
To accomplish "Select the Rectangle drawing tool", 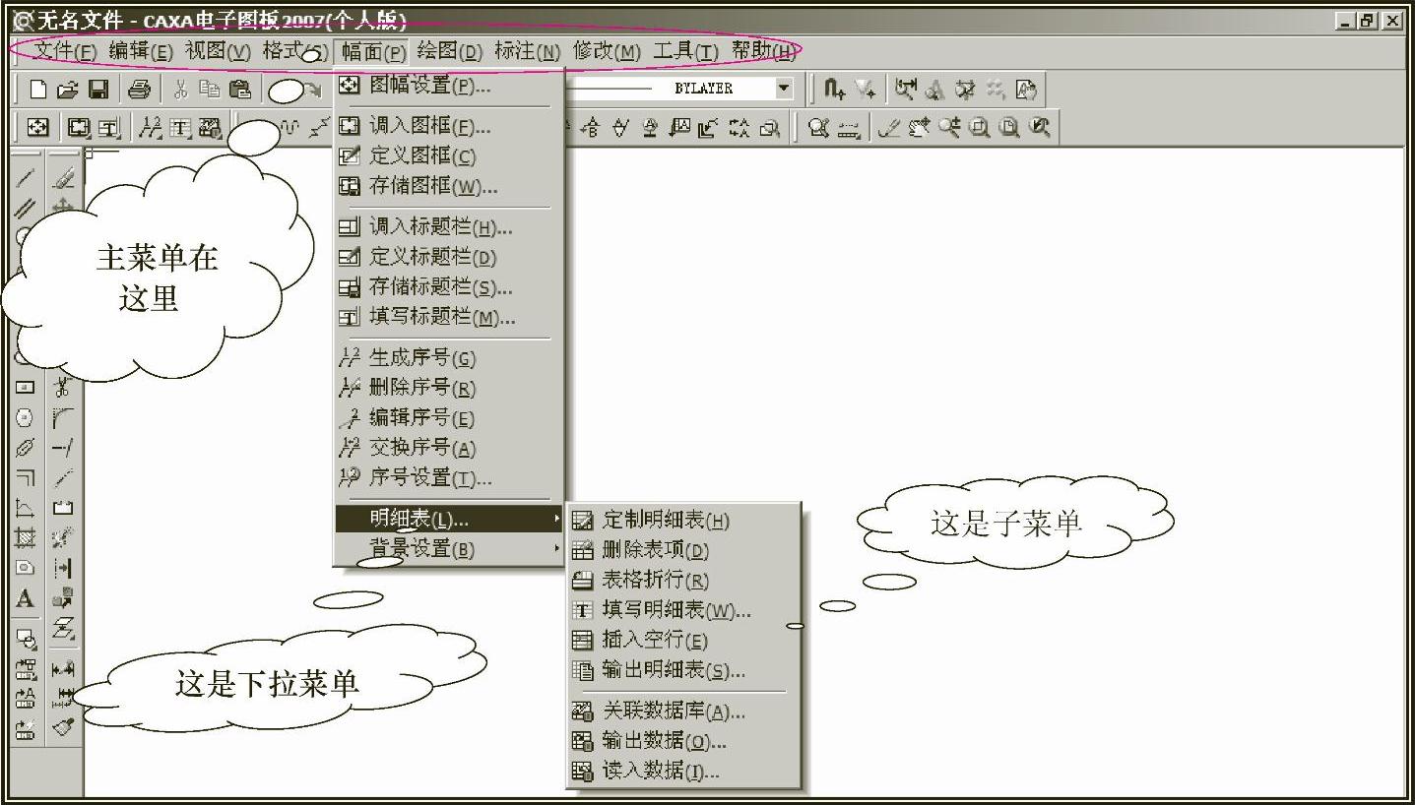I will point(26,388).
